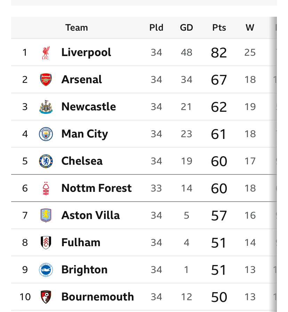Screen dimensions: 288x312
Task: Click the Brighton seagull crest
Action: (x=46, y=270)
